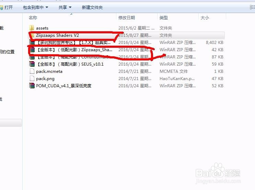
Task: Click the 2014/7/21 date of pack.mcmeta
Action: pos(135,71)
